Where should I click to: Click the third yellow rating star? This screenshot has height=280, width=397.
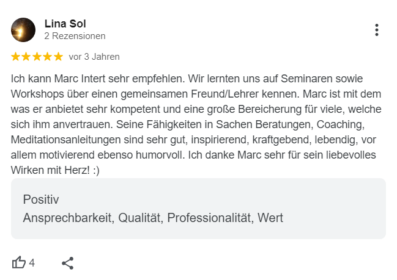pos(37,57)
